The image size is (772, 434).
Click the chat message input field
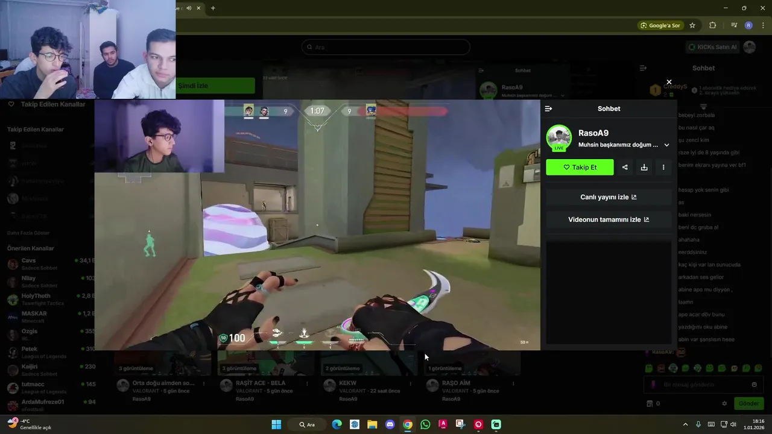703,385
